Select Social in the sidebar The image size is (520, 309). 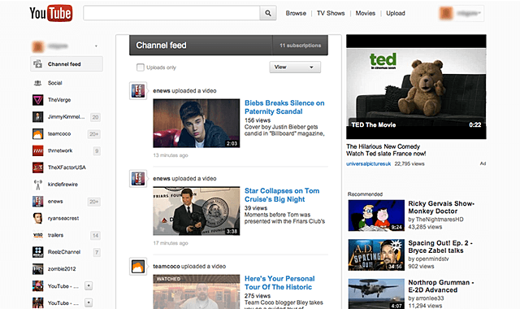click(55, 83)
